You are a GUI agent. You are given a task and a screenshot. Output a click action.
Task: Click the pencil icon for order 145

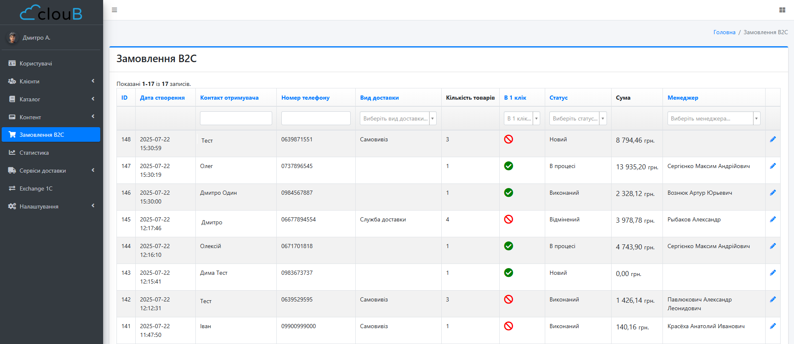pos(773,219)
